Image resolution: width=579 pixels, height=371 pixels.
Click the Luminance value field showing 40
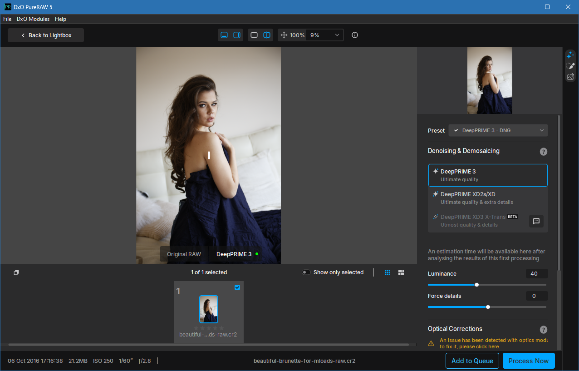[537, 274]
